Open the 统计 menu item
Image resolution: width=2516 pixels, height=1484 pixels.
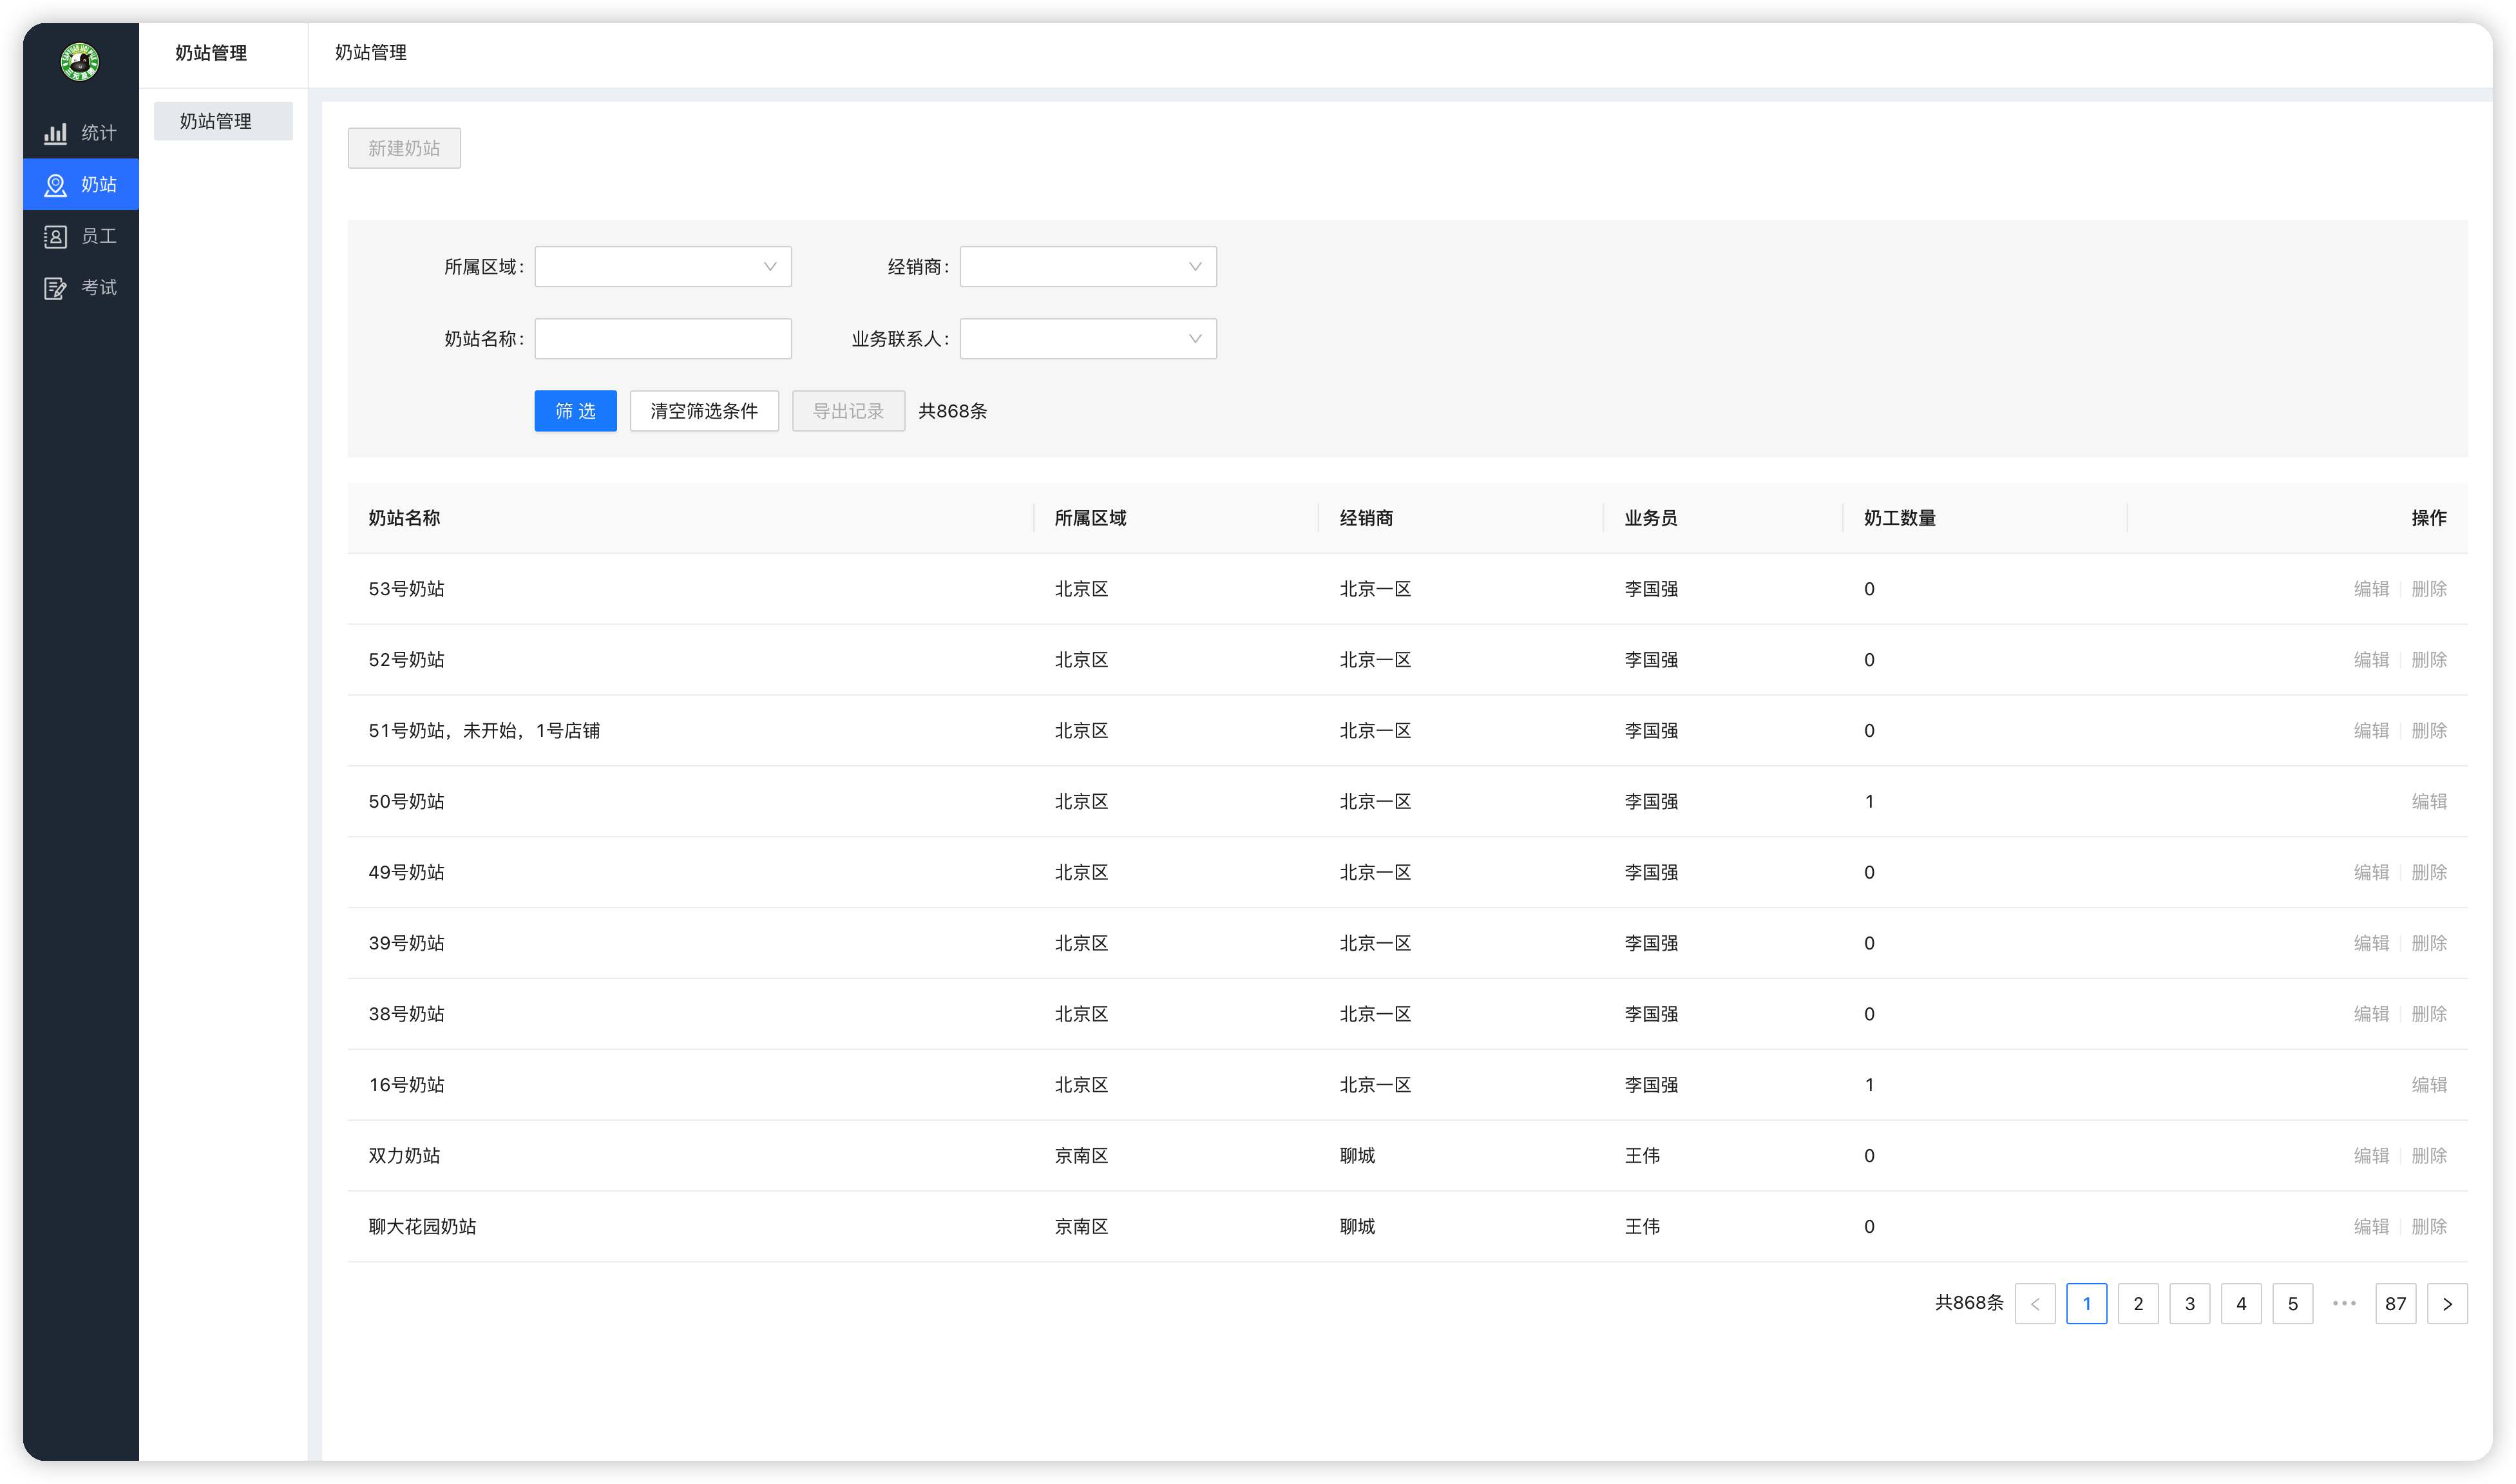click(81, 133)
